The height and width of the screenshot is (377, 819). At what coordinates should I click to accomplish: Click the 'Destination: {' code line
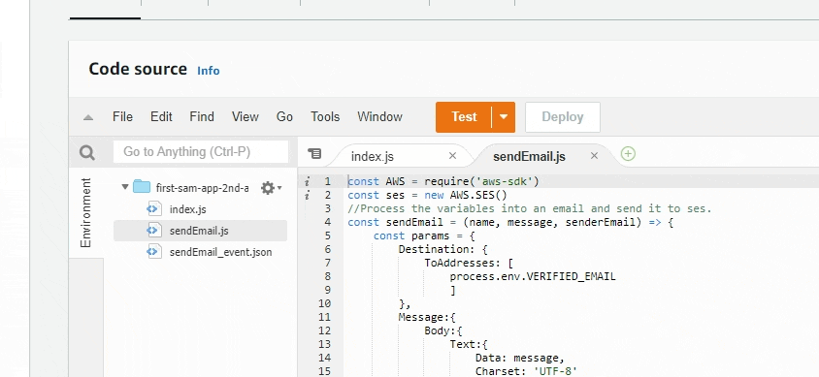click(x=442, y=249)
